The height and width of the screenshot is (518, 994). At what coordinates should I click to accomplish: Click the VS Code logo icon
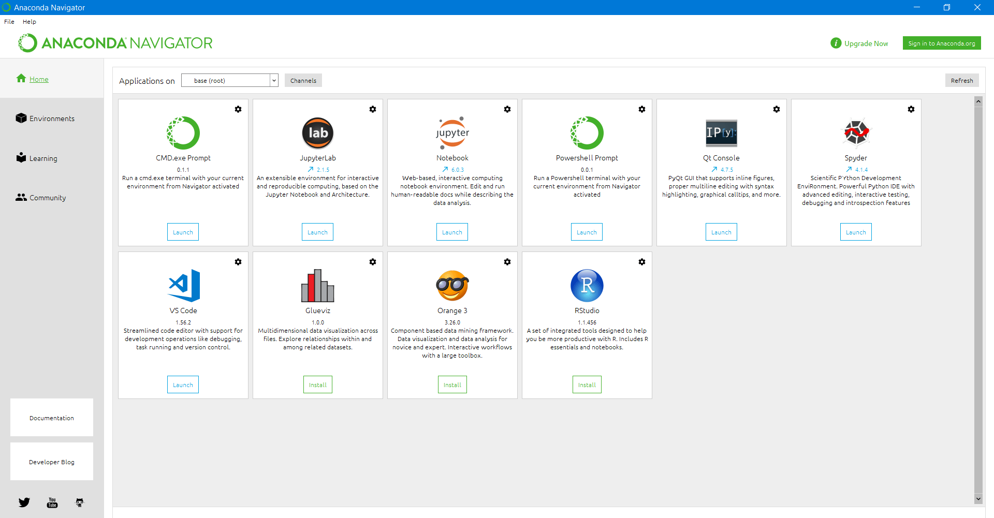183,285
